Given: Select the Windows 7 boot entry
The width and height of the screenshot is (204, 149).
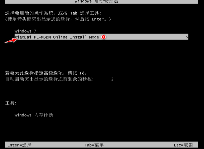Looking at the screenshot, I should point(25,31).
